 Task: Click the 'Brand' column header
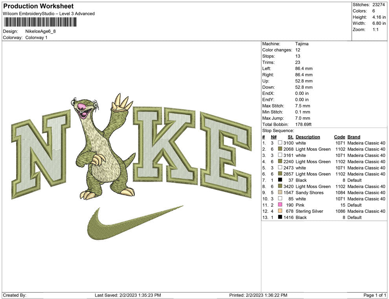click(x=354, y=137)
